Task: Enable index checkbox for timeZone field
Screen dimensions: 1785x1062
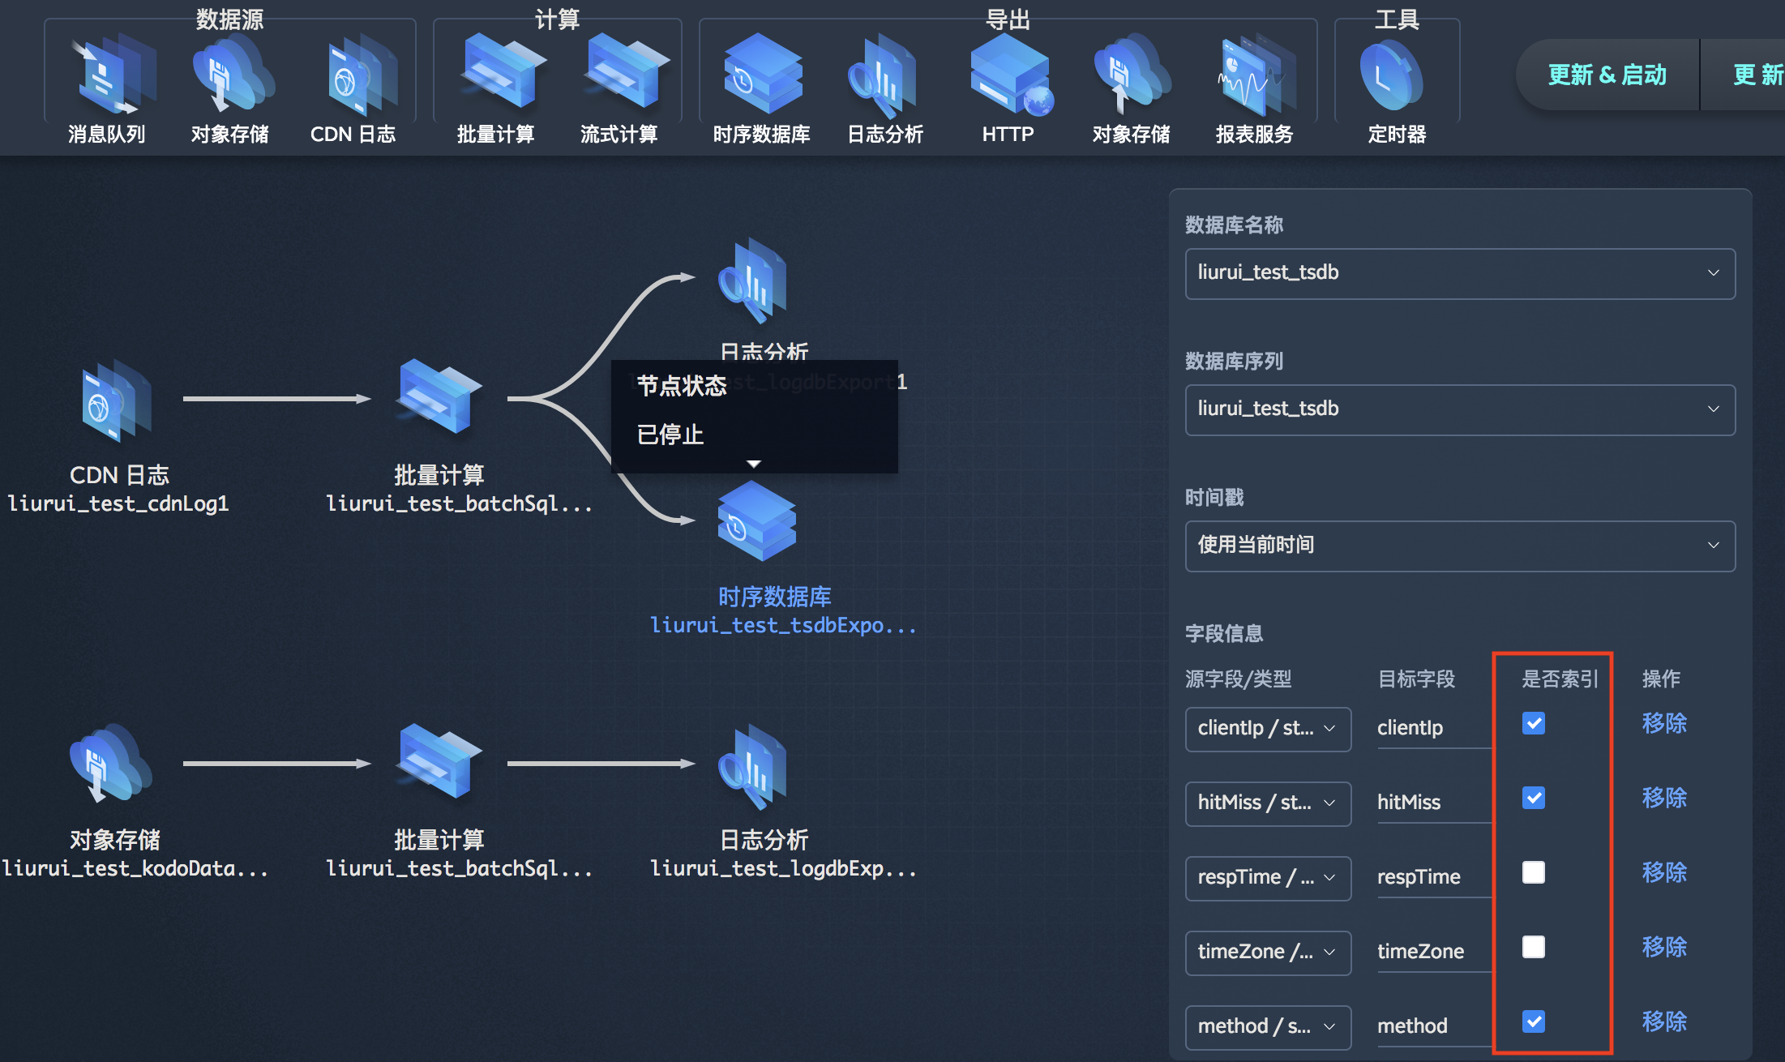Action: (1534, 947)
